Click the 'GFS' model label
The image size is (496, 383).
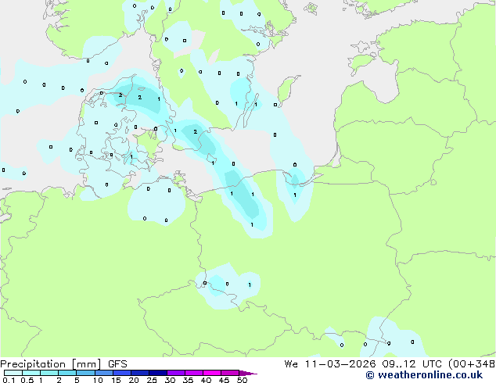click(x=117, y=364)
